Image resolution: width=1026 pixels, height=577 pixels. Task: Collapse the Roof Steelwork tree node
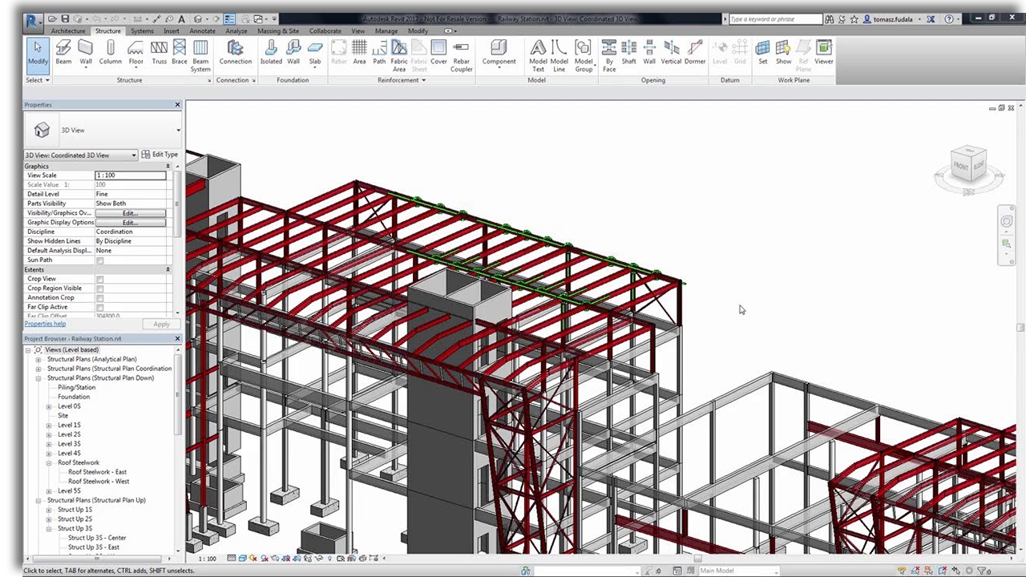point(48,462)
